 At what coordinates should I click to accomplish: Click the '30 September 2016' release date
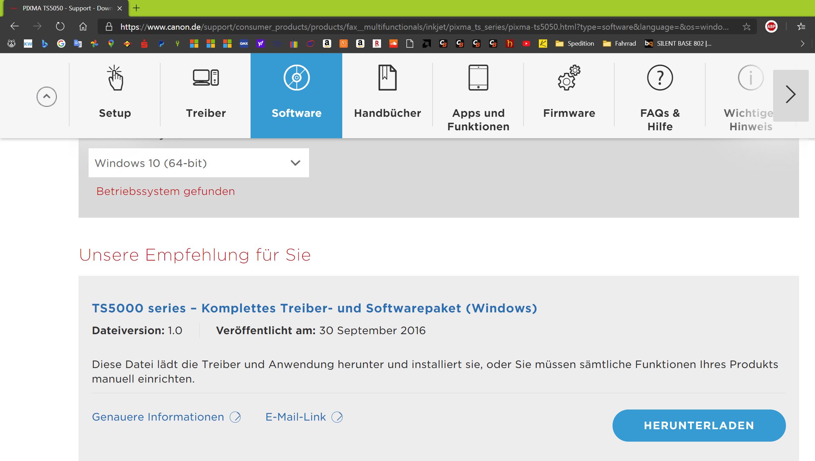(372, 330)
